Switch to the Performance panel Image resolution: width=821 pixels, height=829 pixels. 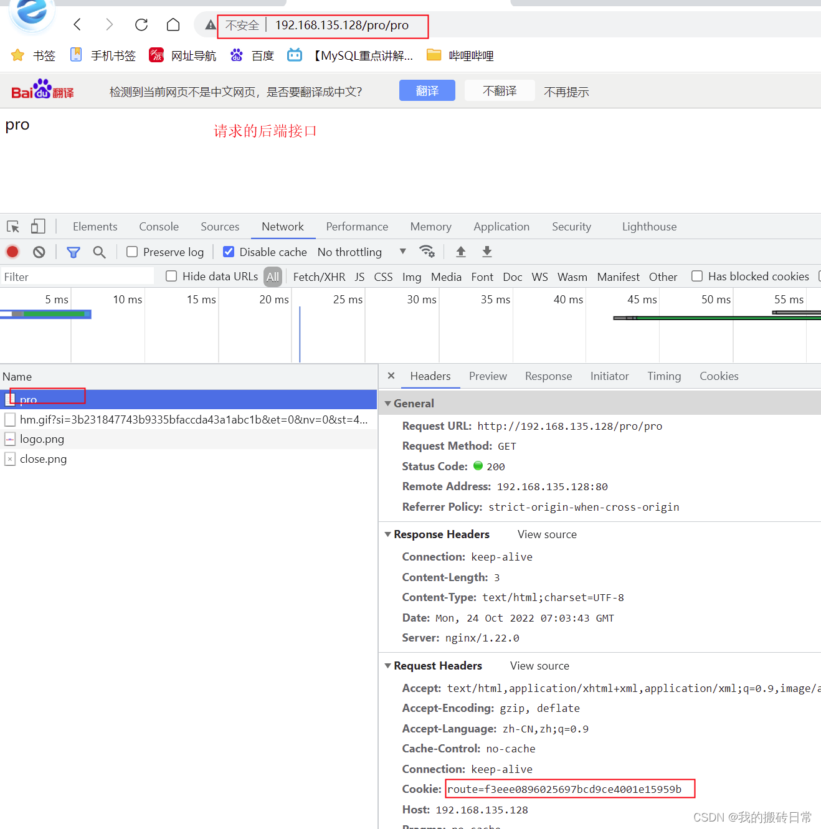point(356,226)
